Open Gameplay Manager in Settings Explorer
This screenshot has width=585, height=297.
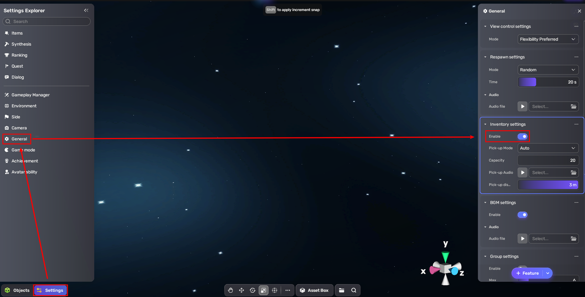click(x=30, y=95)
